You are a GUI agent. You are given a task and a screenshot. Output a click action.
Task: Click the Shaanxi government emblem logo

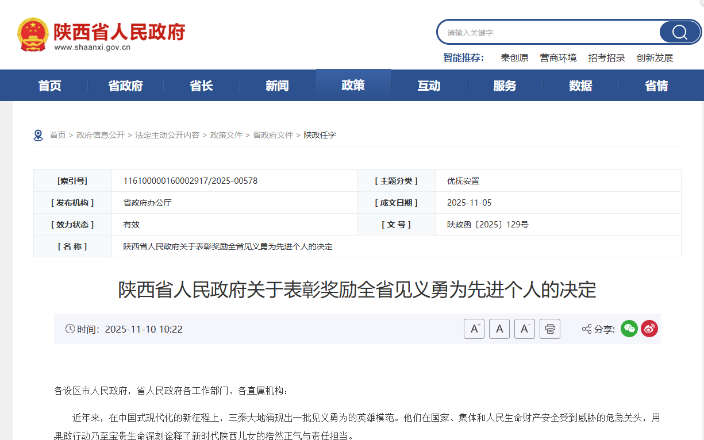(x=33, y=34)
